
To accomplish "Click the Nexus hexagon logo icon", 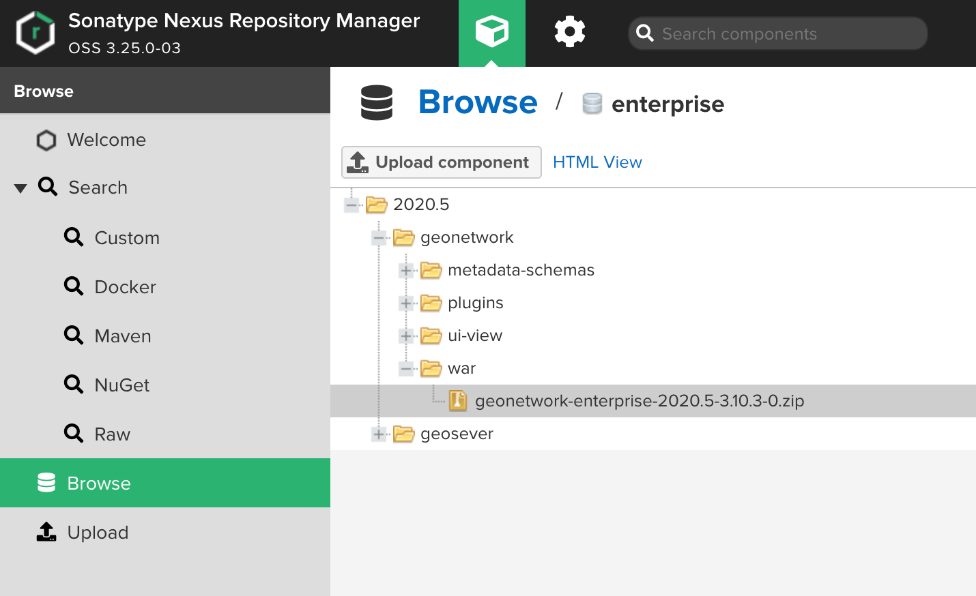I will click(x=35, y=32).
